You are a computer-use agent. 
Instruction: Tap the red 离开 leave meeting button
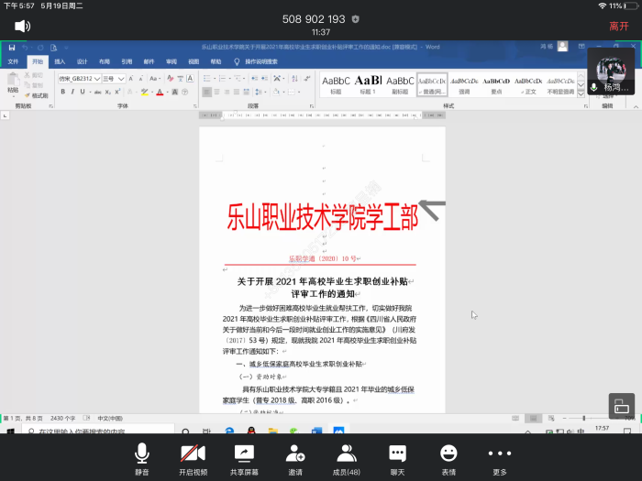pos(619,26)
